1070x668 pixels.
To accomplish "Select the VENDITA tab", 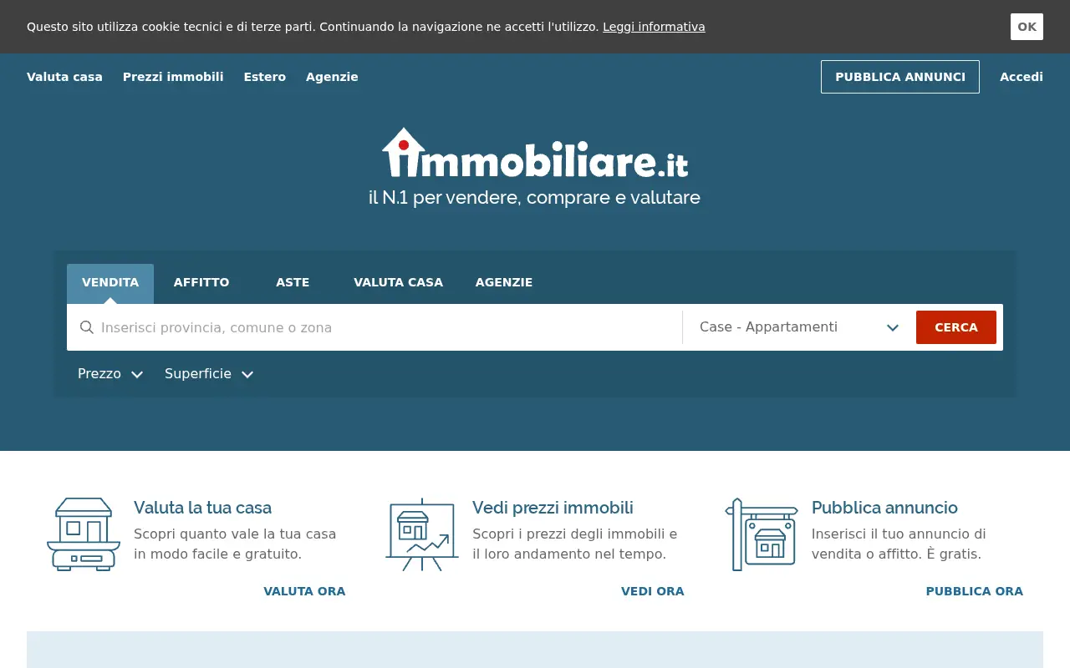I will (110, 283).
